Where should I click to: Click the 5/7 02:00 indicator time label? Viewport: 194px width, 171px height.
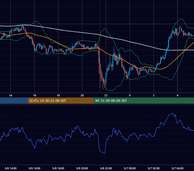point(154,168)
